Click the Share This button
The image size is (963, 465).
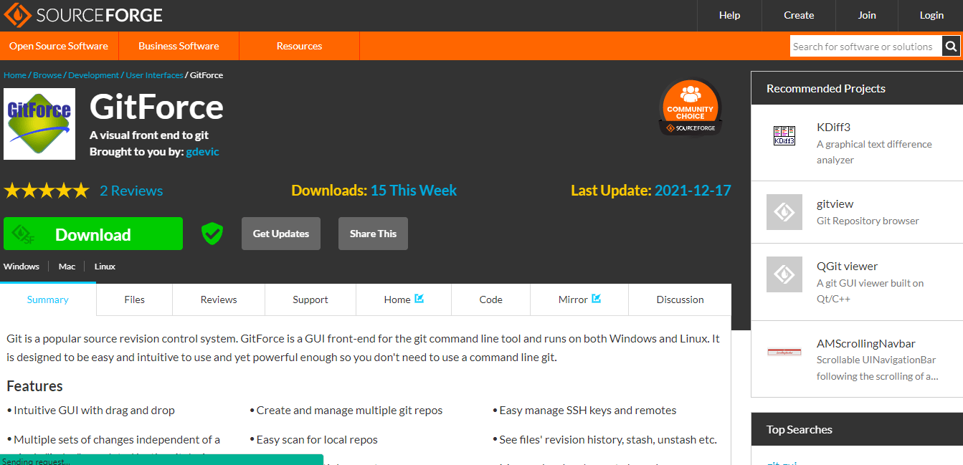(373, 234)
